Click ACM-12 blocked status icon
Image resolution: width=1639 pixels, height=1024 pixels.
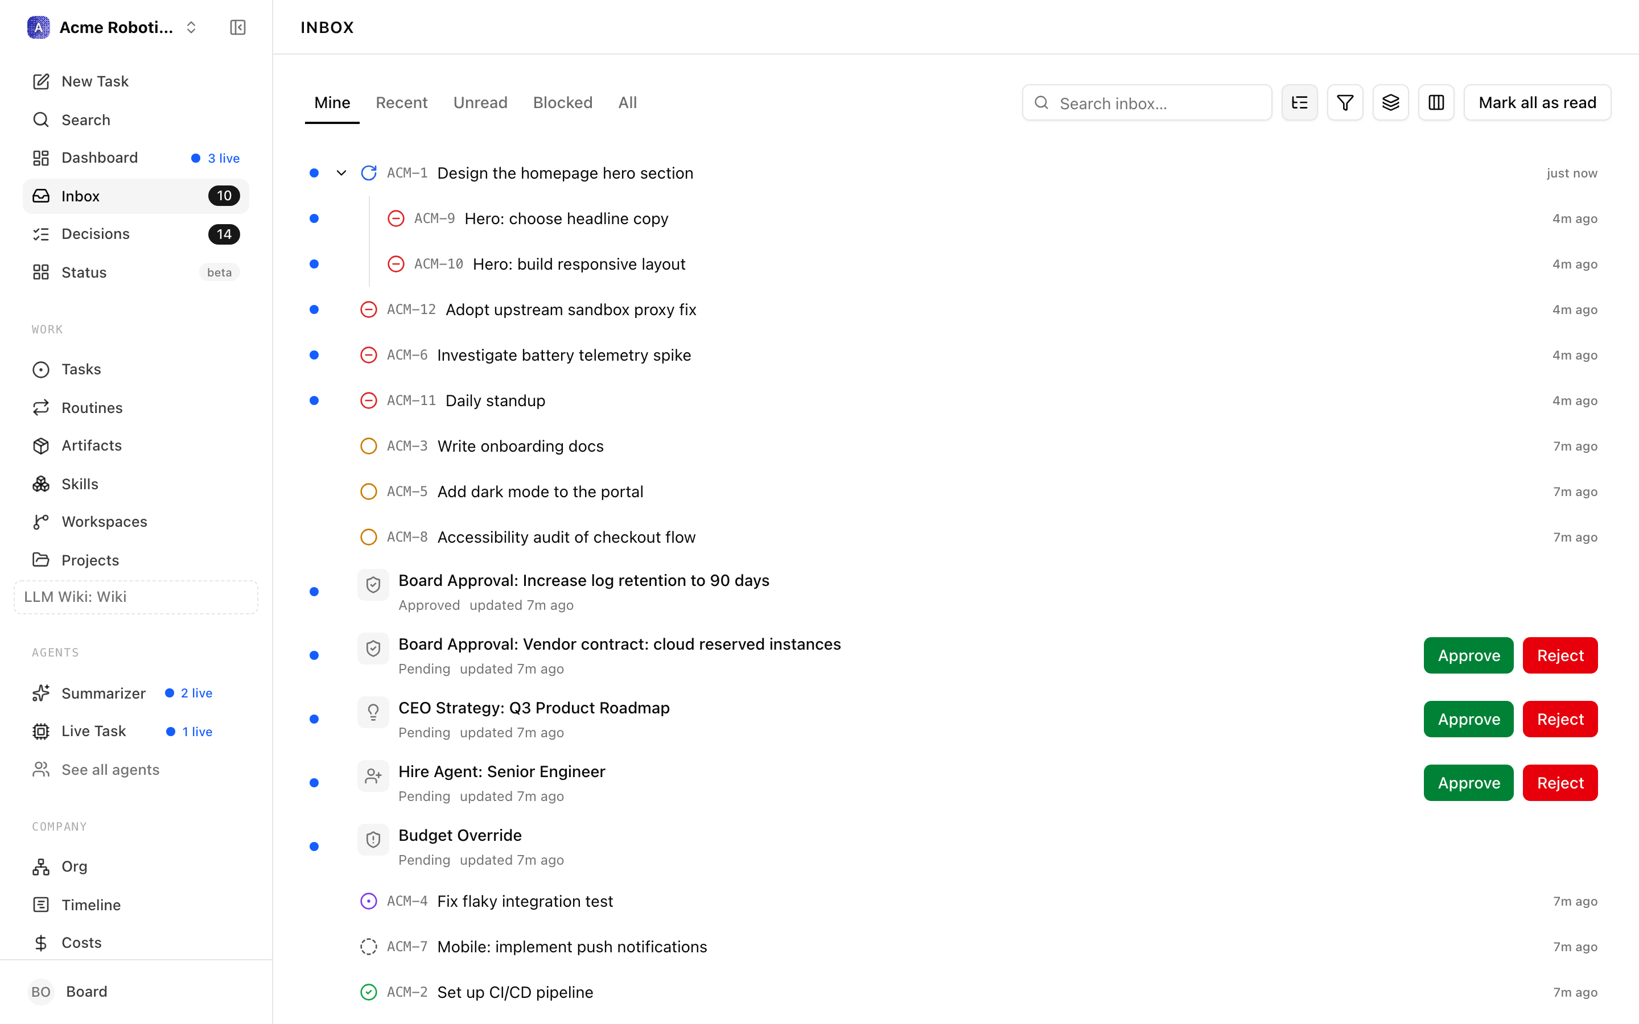coord(368,309)
